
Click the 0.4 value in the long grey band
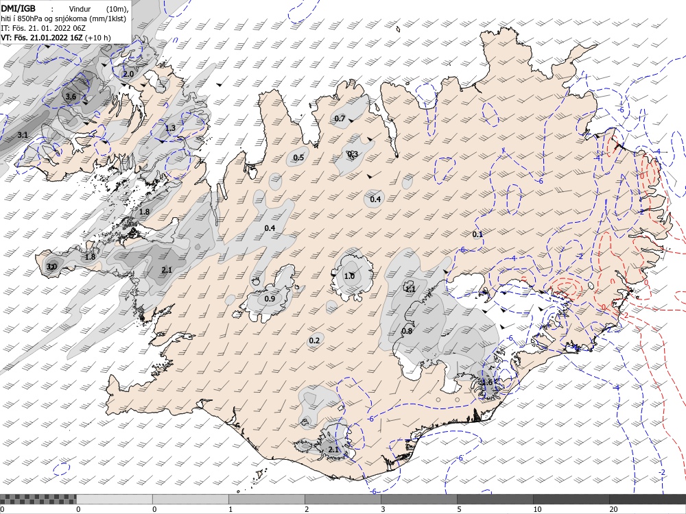(270, 228)
